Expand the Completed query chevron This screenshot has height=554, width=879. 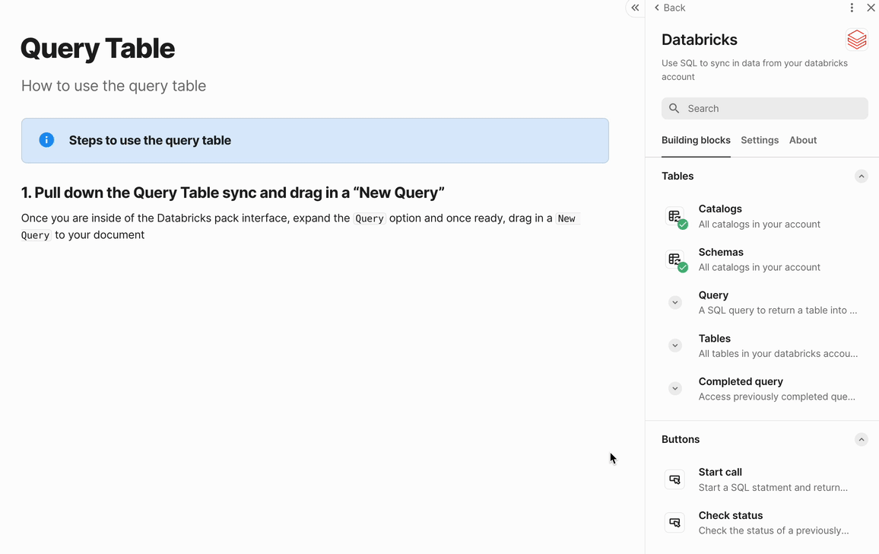point(674,388)
